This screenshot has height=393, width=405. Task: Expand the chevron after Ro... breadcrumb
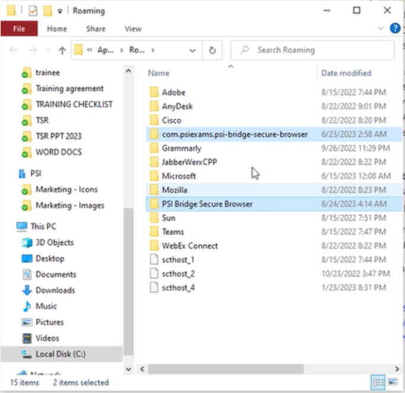click(153, 50)
